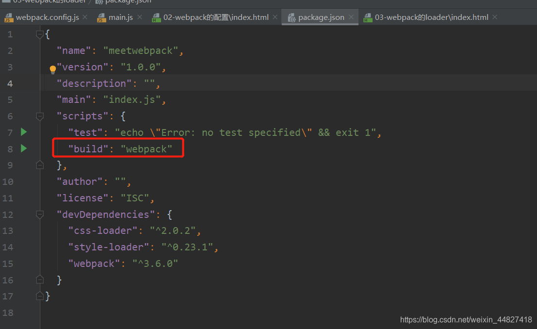The height and width of the screenshot is (329, 537).
Task: Fold scripts block from its closing brace marker
Action: tap(40, 165)
